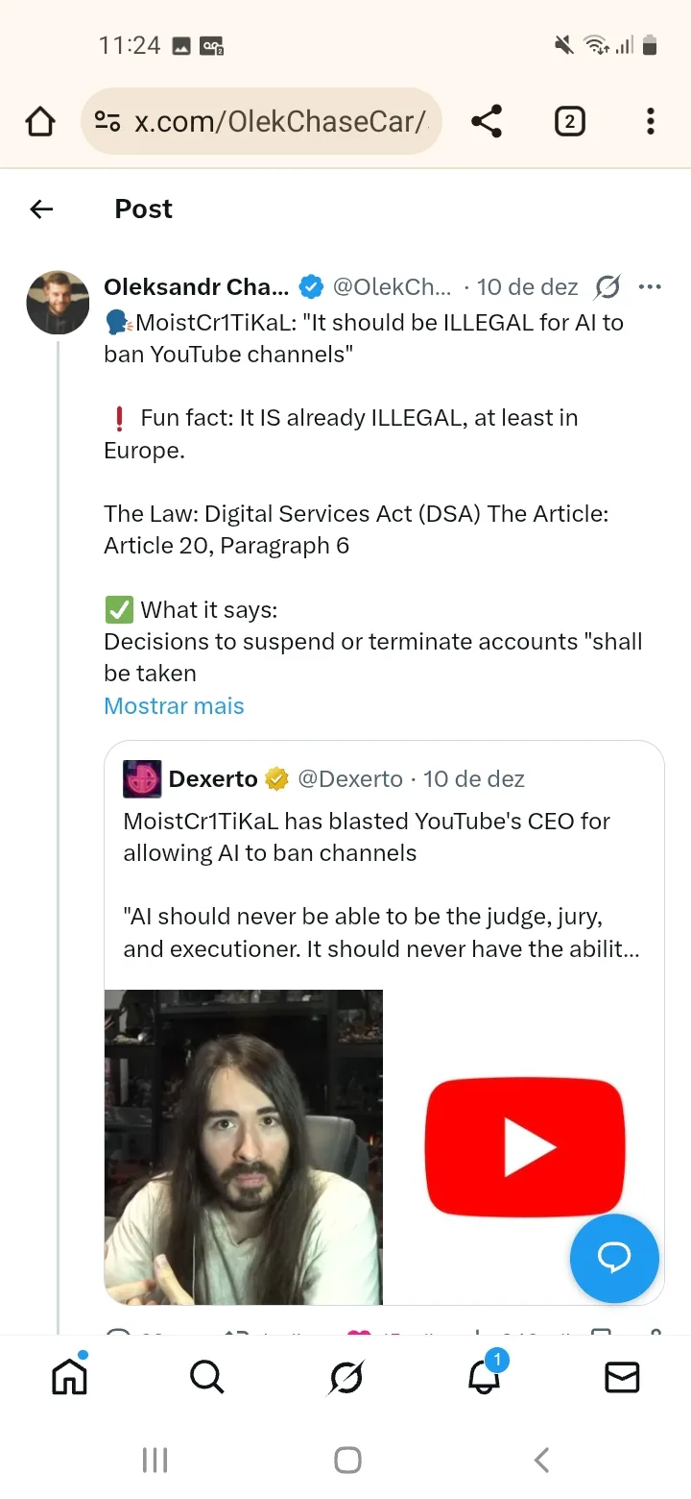Tap the share icon in browser toolbar
Screen dimensions: 691x1499
click(x=487, y=122)
